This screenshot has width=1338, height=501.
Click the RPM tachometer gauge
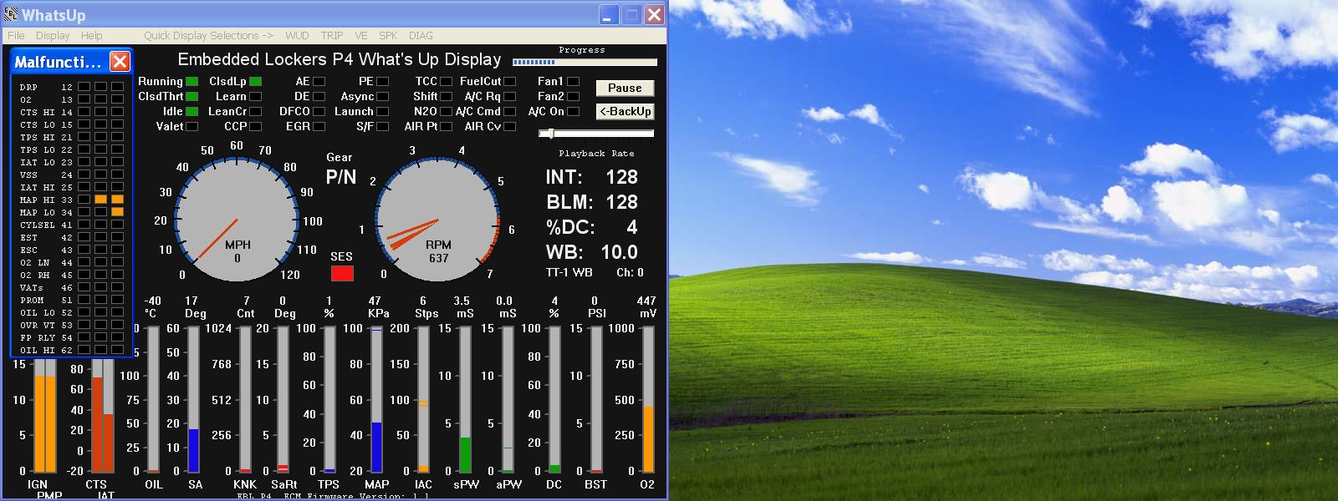point(437,220)
